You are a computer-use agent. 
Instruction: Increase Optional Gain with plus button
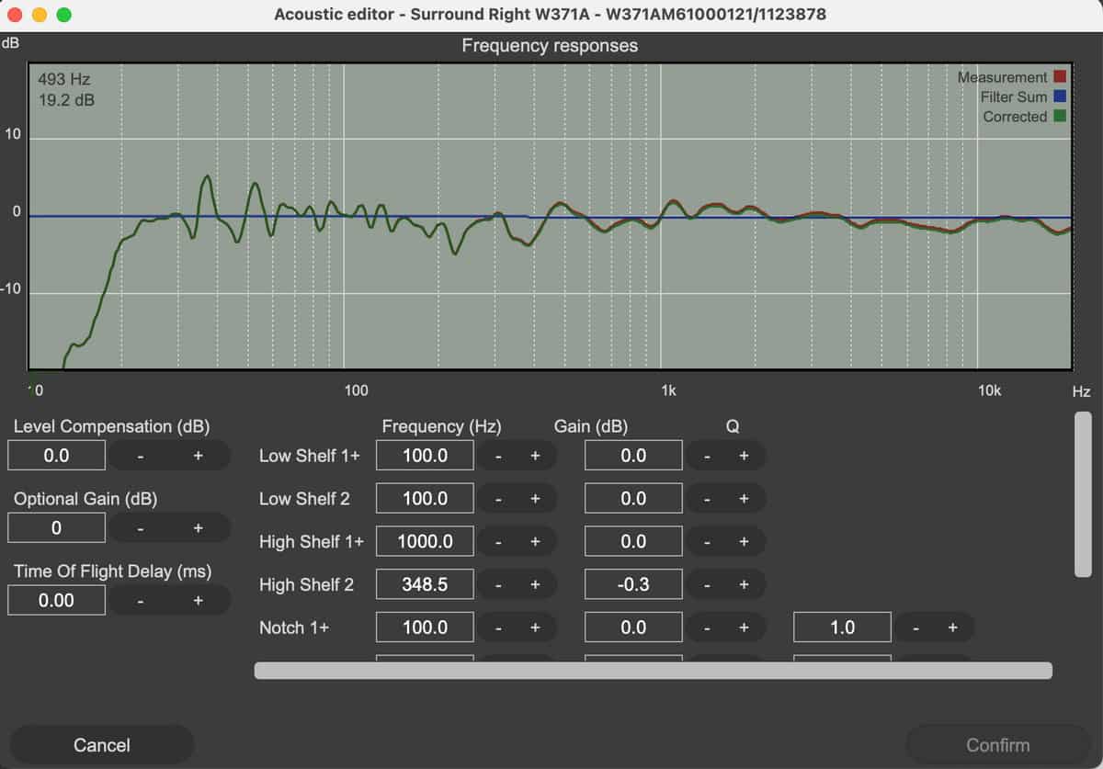(198, 528)
